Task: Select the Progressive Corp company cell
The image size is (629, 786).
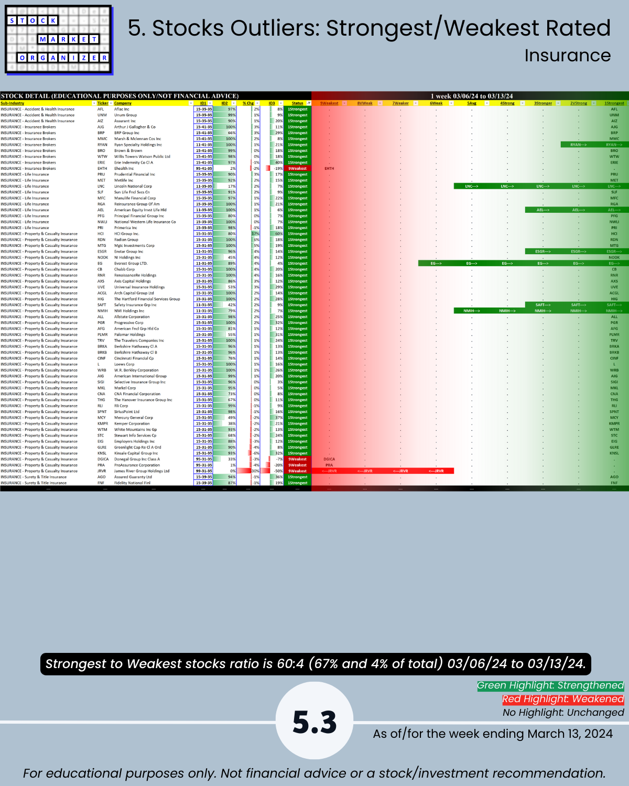Action: 129,322
